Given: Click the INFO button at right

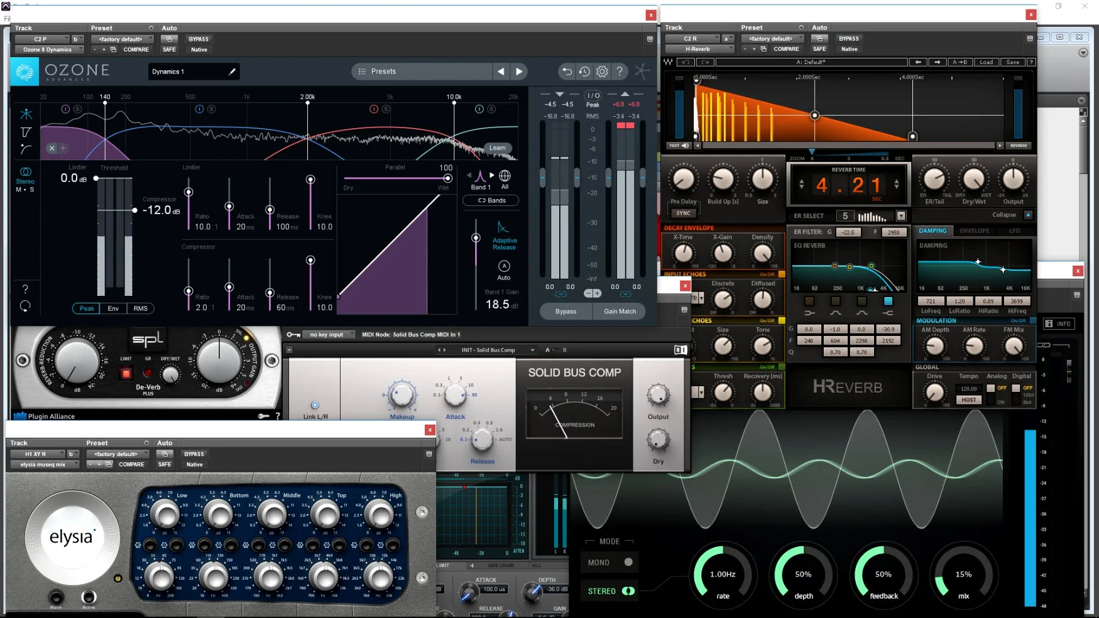Looking at the screenshot, I should point(1059,324).
